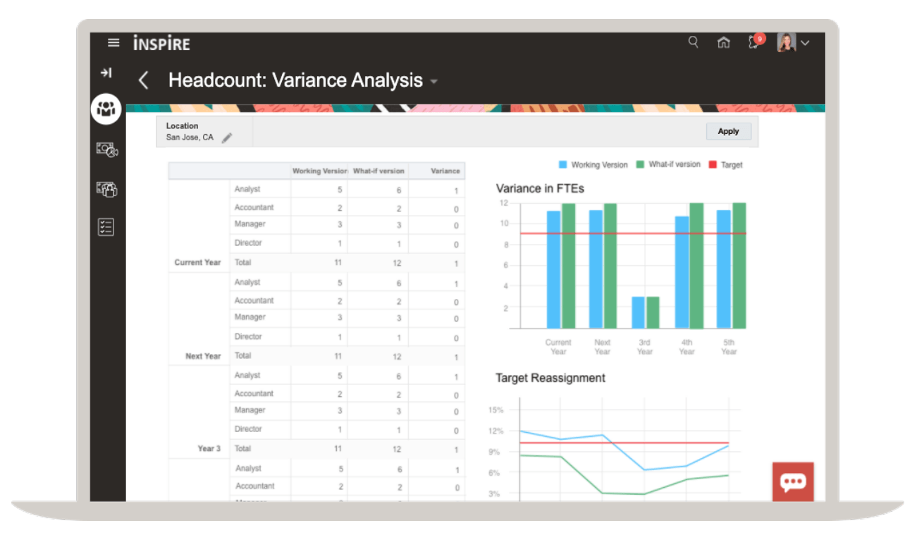Expand the Headcount: Variance Analysis title dropdown

[434, 81]
